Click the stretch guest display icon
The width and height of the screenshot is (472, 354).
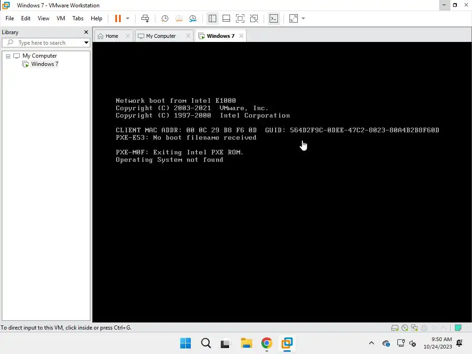[x=294, y=18]
